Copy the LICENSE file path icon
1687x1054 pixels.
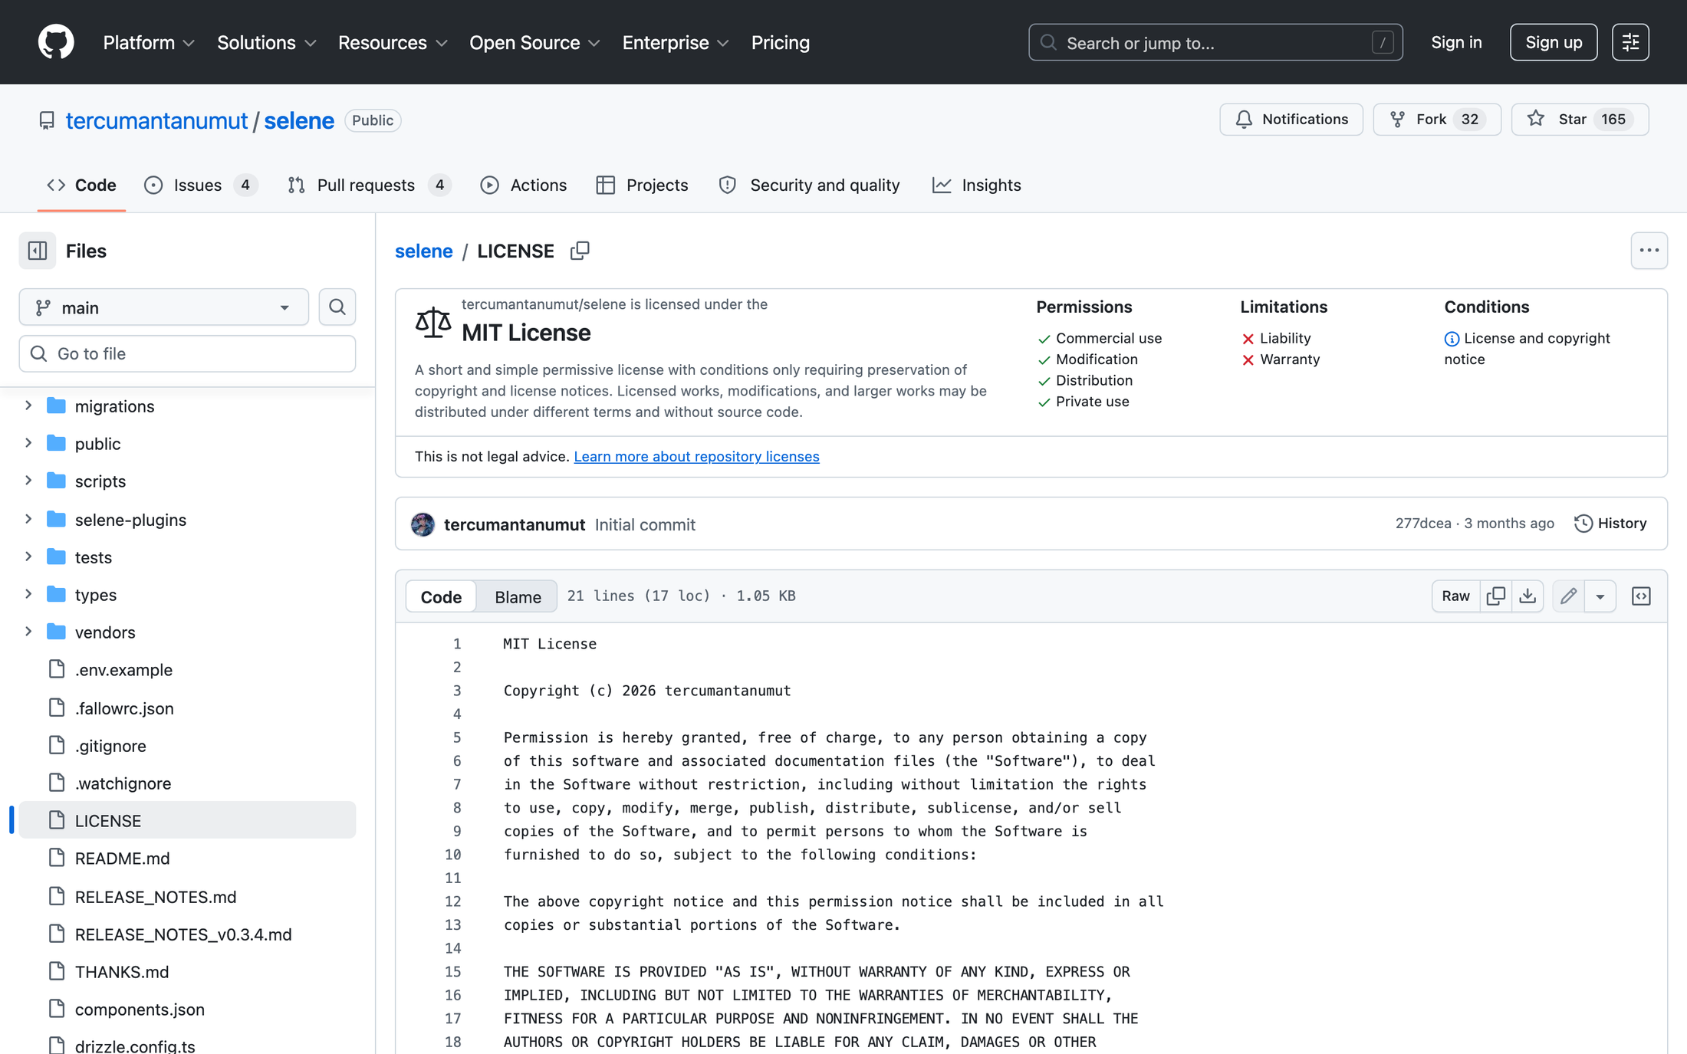coord(580,251)
